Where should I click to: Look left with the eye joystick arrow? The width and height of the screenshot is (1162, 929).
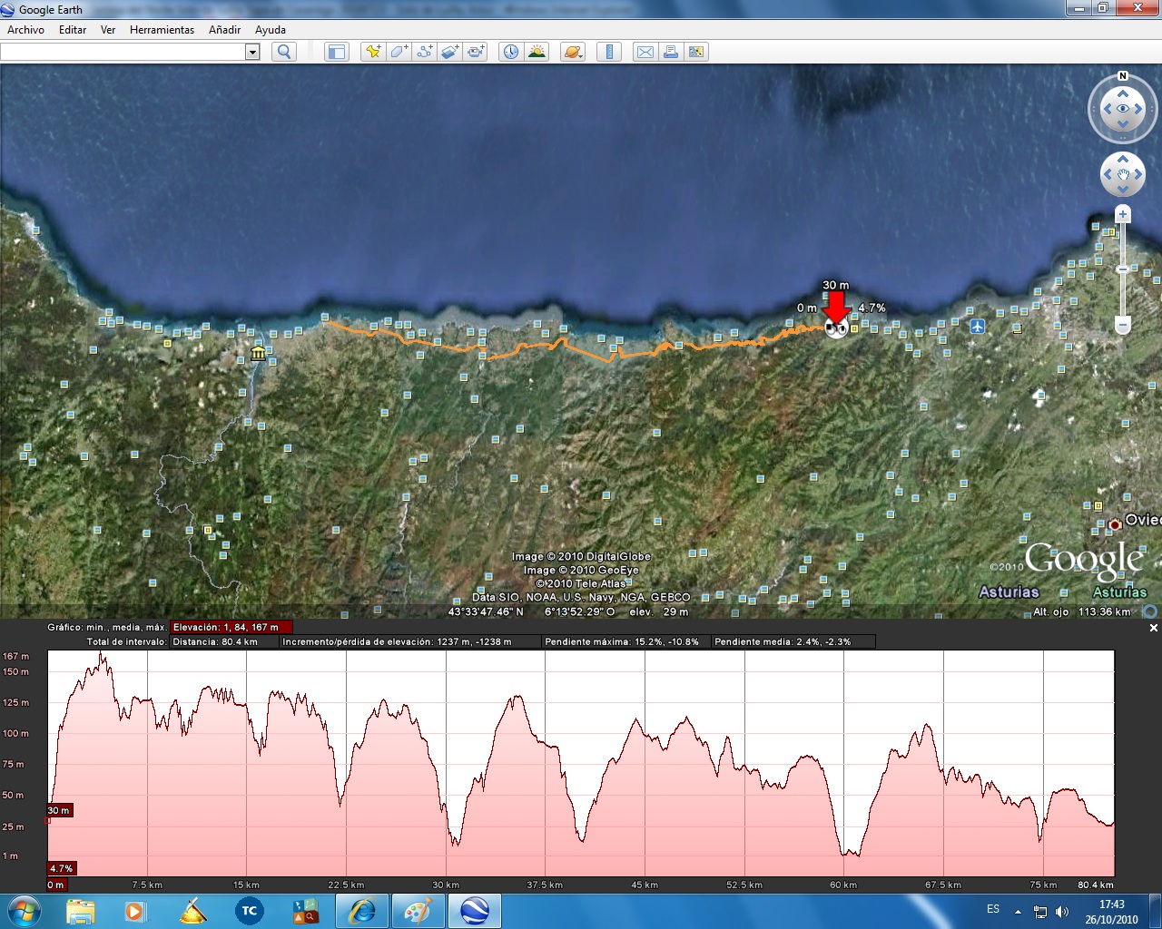coord(1108,109)
